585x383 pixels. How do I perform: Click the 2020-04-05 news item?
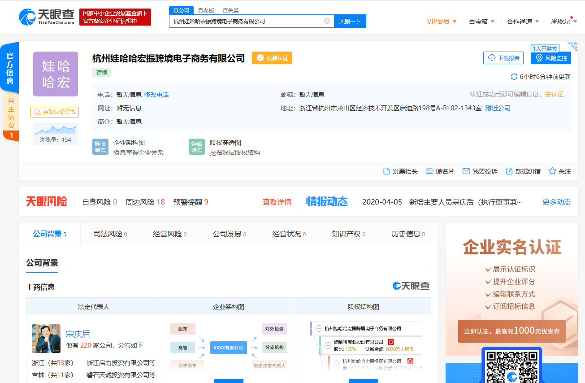point(442,202)
